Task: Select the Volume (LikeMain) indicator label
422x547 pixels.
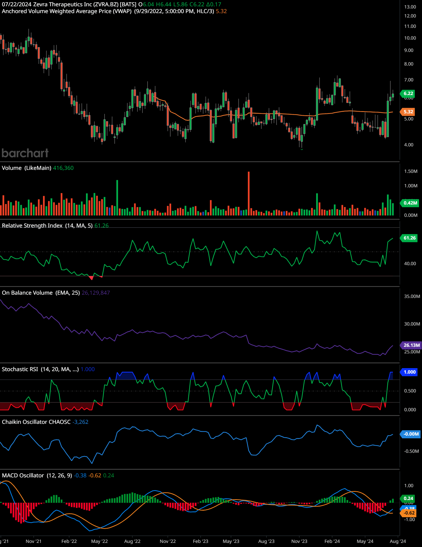Action: [27, 168]
